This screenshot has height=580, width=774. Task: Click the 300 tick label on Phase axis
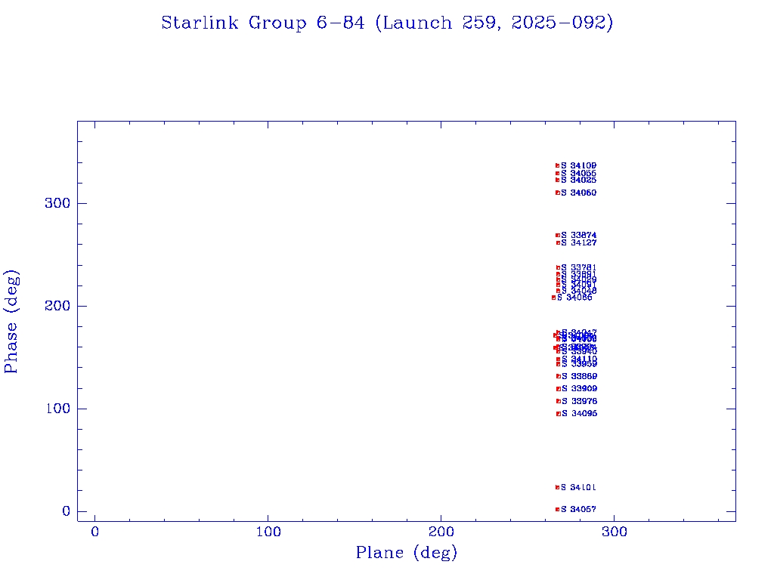pos(57,203)
